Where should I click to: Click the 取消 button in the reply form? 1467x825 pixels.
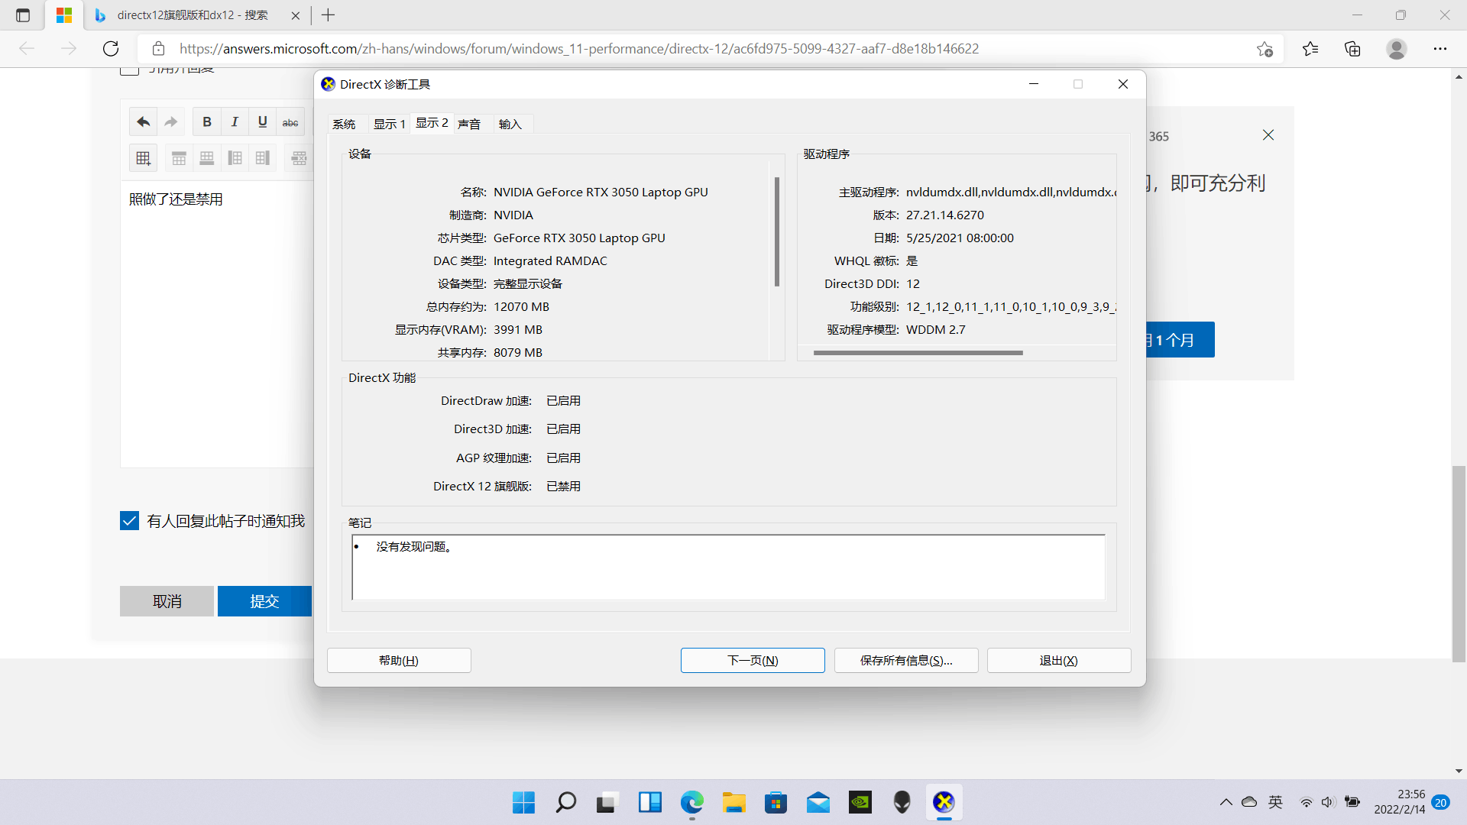click(167, 601)
